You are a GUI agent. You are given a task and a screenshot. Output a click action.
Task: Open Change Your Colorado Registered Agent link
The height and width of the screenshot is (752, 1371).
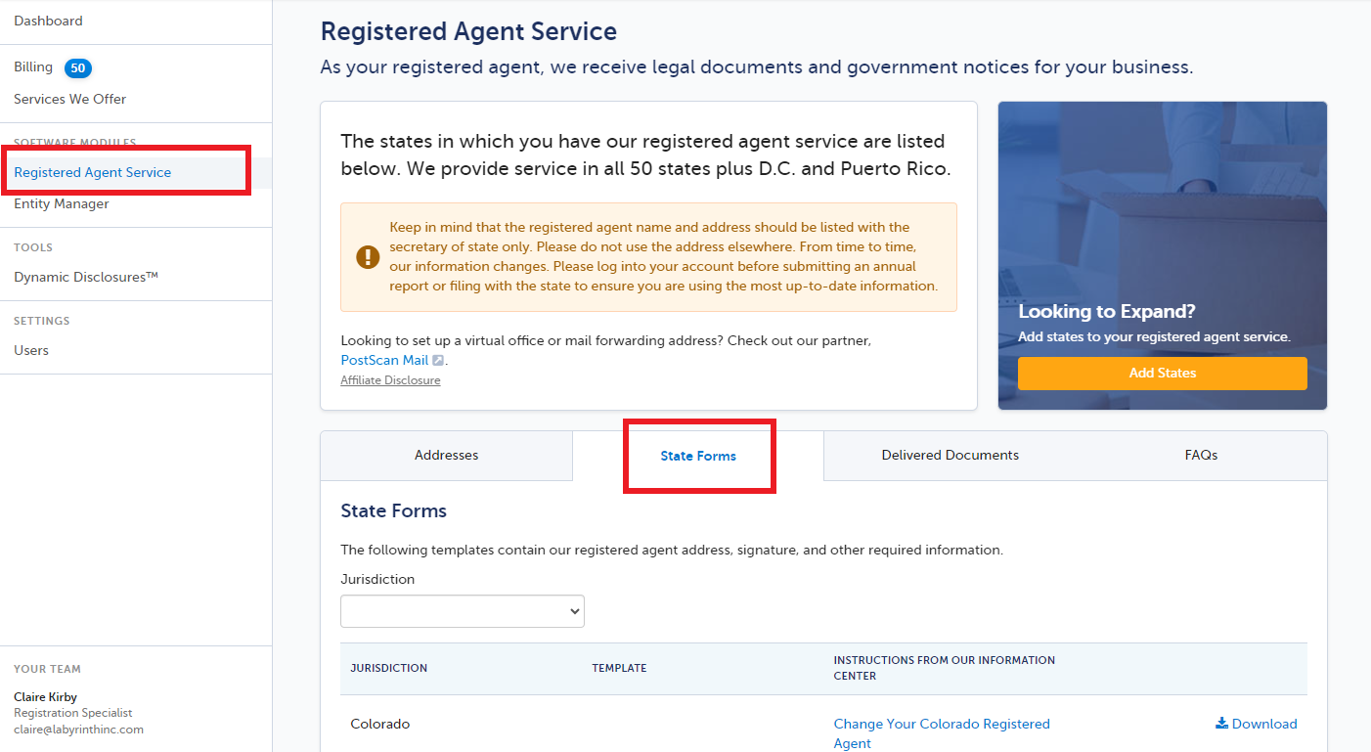(x=942, y=733)
